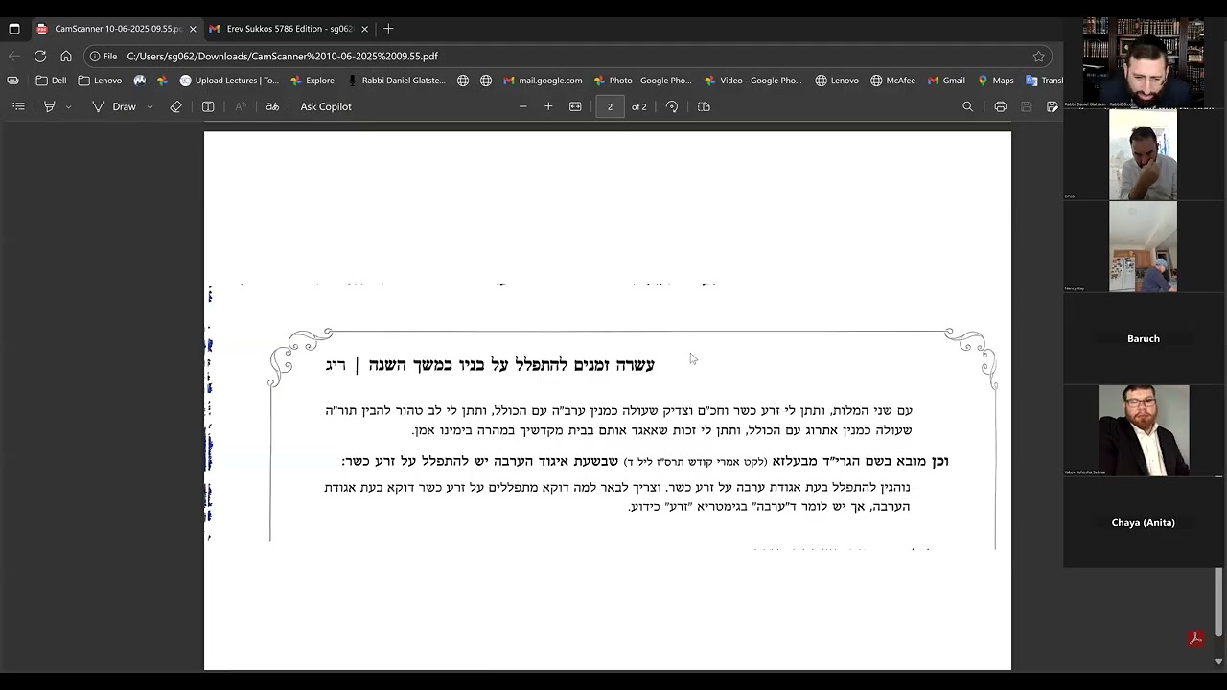Refresh the current page
The height and width of the screenshot is (690, 1227).
click(x=40, y=56)
